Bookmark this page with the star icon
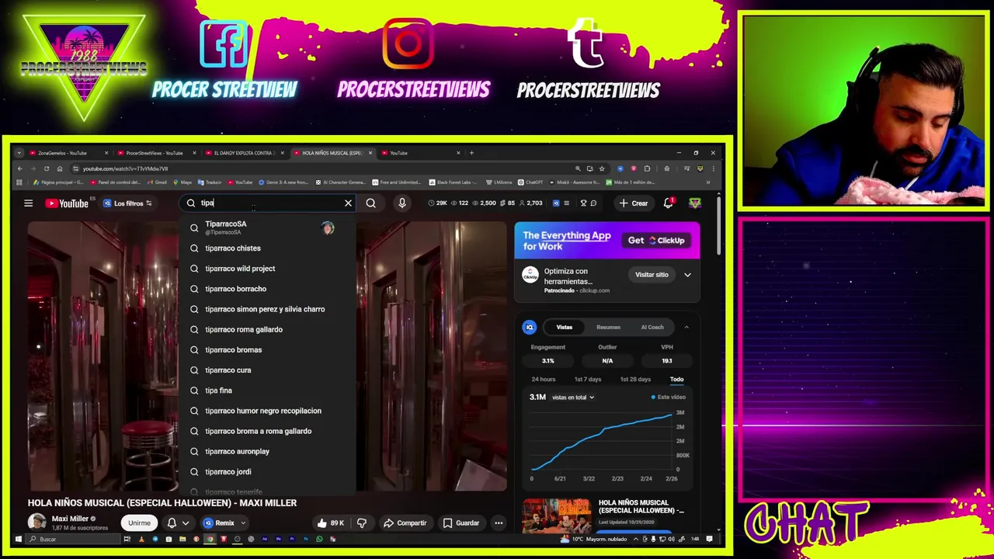994x559 pixels. pyautogui.click(x=602, y=168)
